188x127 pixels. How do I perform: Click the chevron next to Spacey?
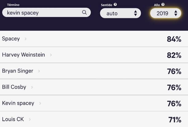coord(26,39)
